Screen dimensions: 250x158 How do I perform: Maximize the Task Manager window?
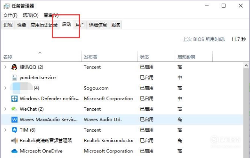coord(224,6)
